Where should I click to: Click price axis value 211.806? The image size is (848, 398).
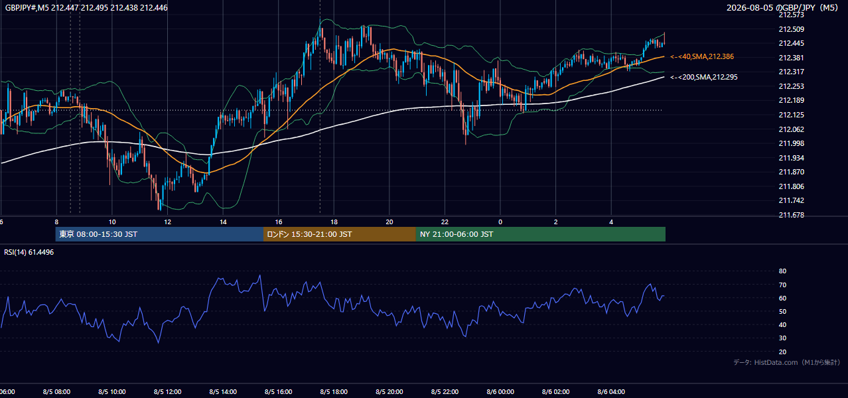[x=791, y=186]
